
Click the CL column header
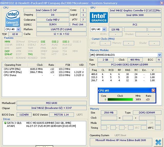103,70
